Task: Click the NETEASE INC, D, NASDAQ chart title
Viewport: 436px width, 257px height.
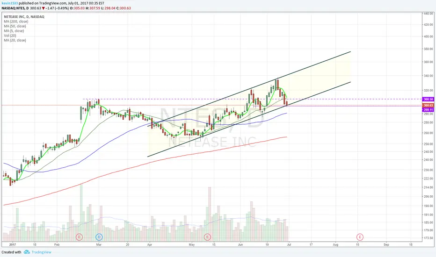Action: [24, 17]
